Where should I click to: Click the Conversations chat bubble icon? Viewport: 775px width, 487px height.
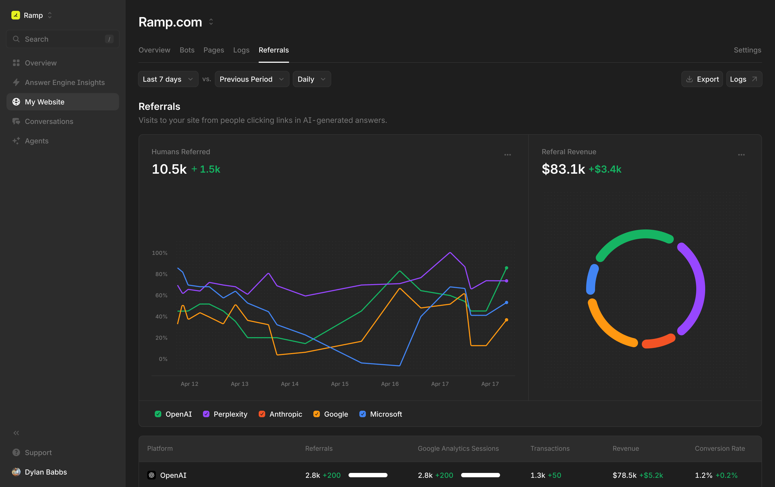pos(16,121)
